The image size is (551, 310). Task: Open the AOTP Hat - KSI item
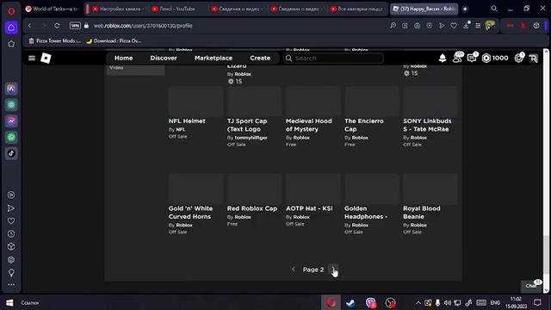click(309, 208)
